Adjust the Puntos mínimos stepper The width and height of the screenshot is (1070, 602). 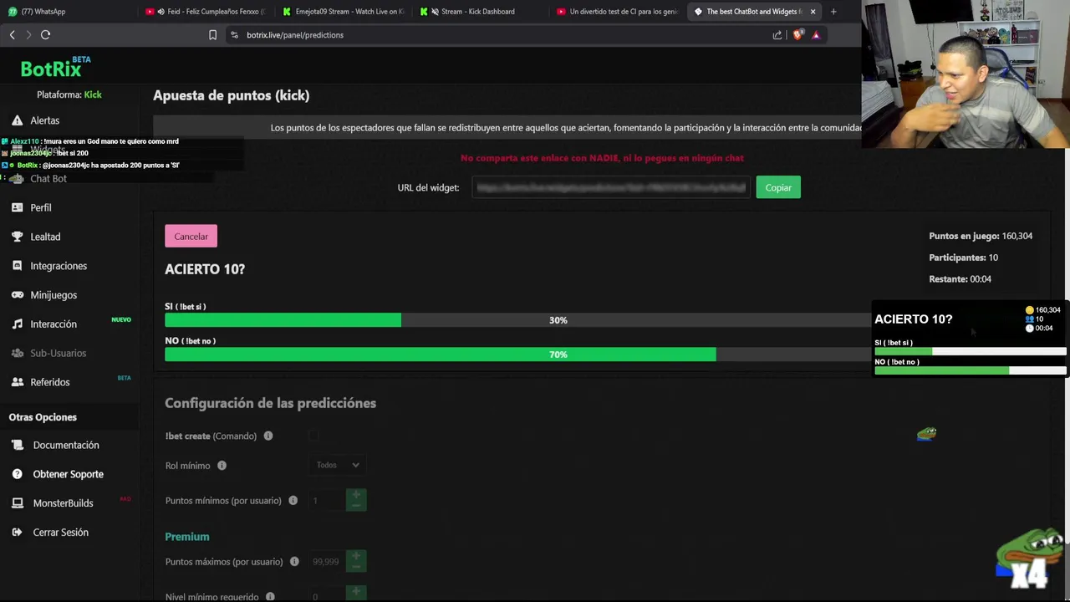355,500
